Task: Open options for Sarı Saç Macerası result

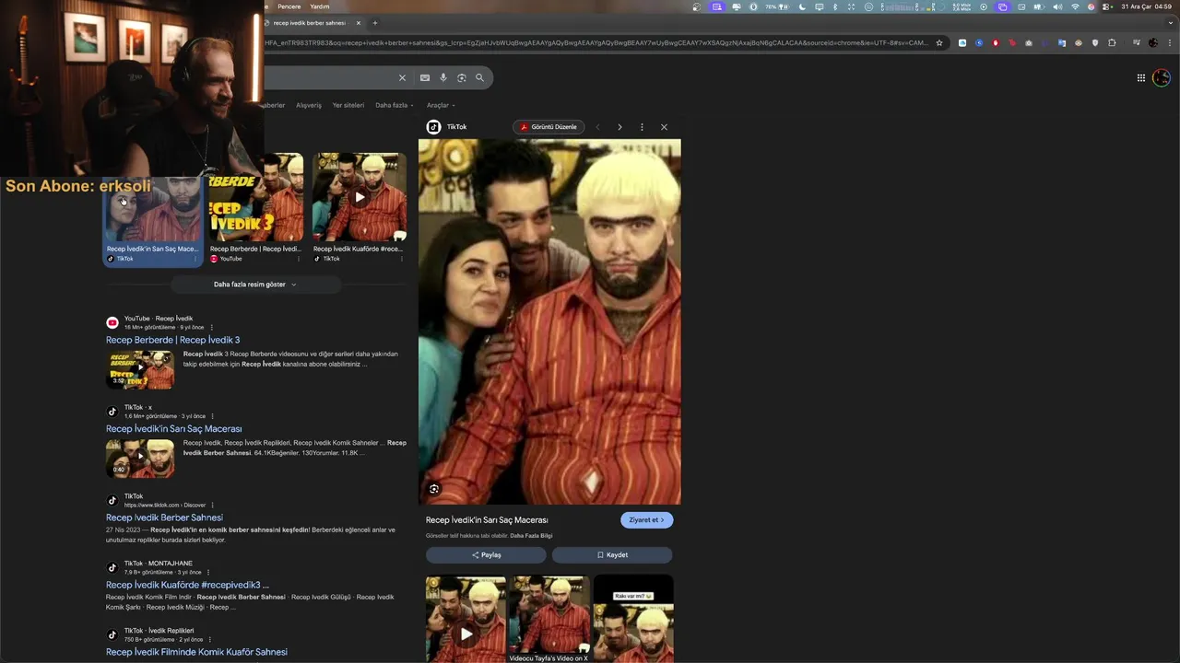Action: pyautogui.click(x=212, y=416)
